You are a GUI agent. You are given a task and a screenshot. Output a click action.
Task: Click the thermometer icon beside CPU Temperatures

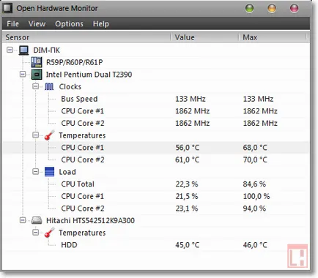tap(49, 135)
